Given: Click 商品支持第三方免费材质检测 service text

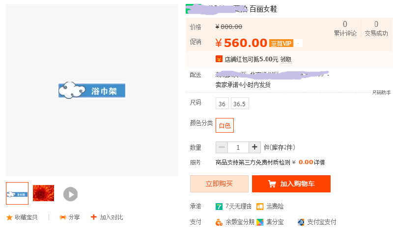Looking at the screenshot, I should [x=253, y=163].
